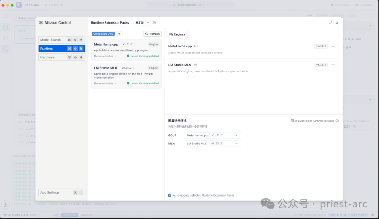
Task: Click the LM Studio logo icon
Action: tap(19, 5)
